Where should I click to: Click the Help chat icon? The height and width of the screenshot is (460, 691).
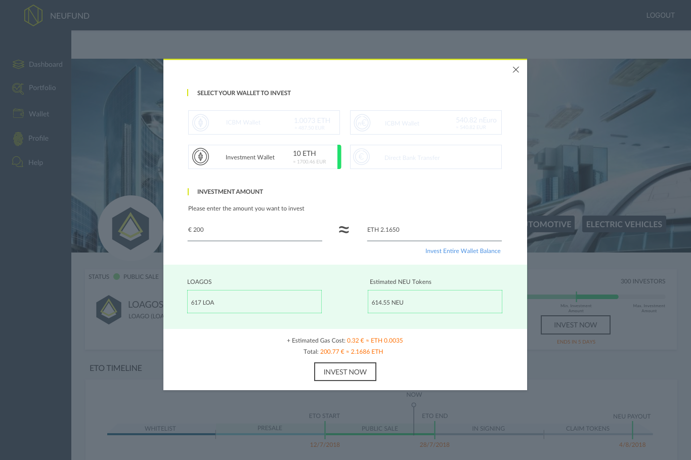tap(18, 162)
